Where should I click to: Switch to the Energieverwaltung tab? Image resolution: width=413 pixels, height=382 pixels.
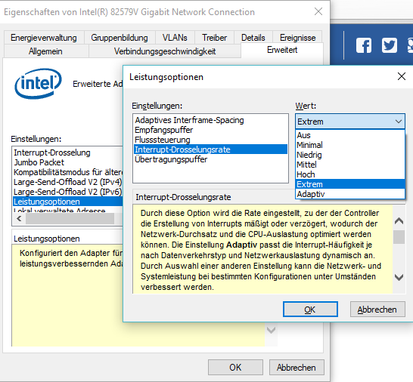[x=44, y=38]
